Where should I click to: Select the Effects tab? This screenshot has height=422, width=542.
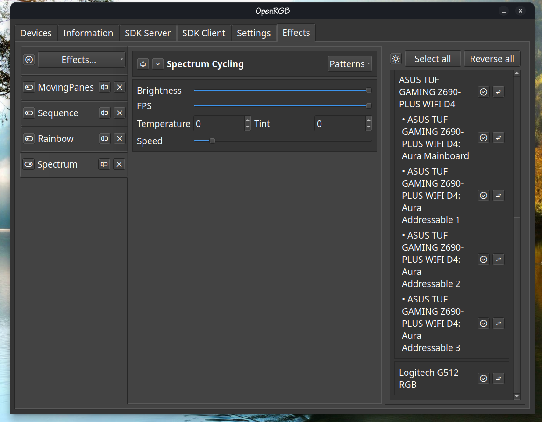point(296,33)
